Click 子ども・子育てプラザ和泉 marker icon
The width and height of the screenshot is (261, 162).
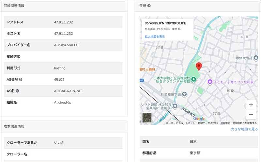[x=210, y=82]
